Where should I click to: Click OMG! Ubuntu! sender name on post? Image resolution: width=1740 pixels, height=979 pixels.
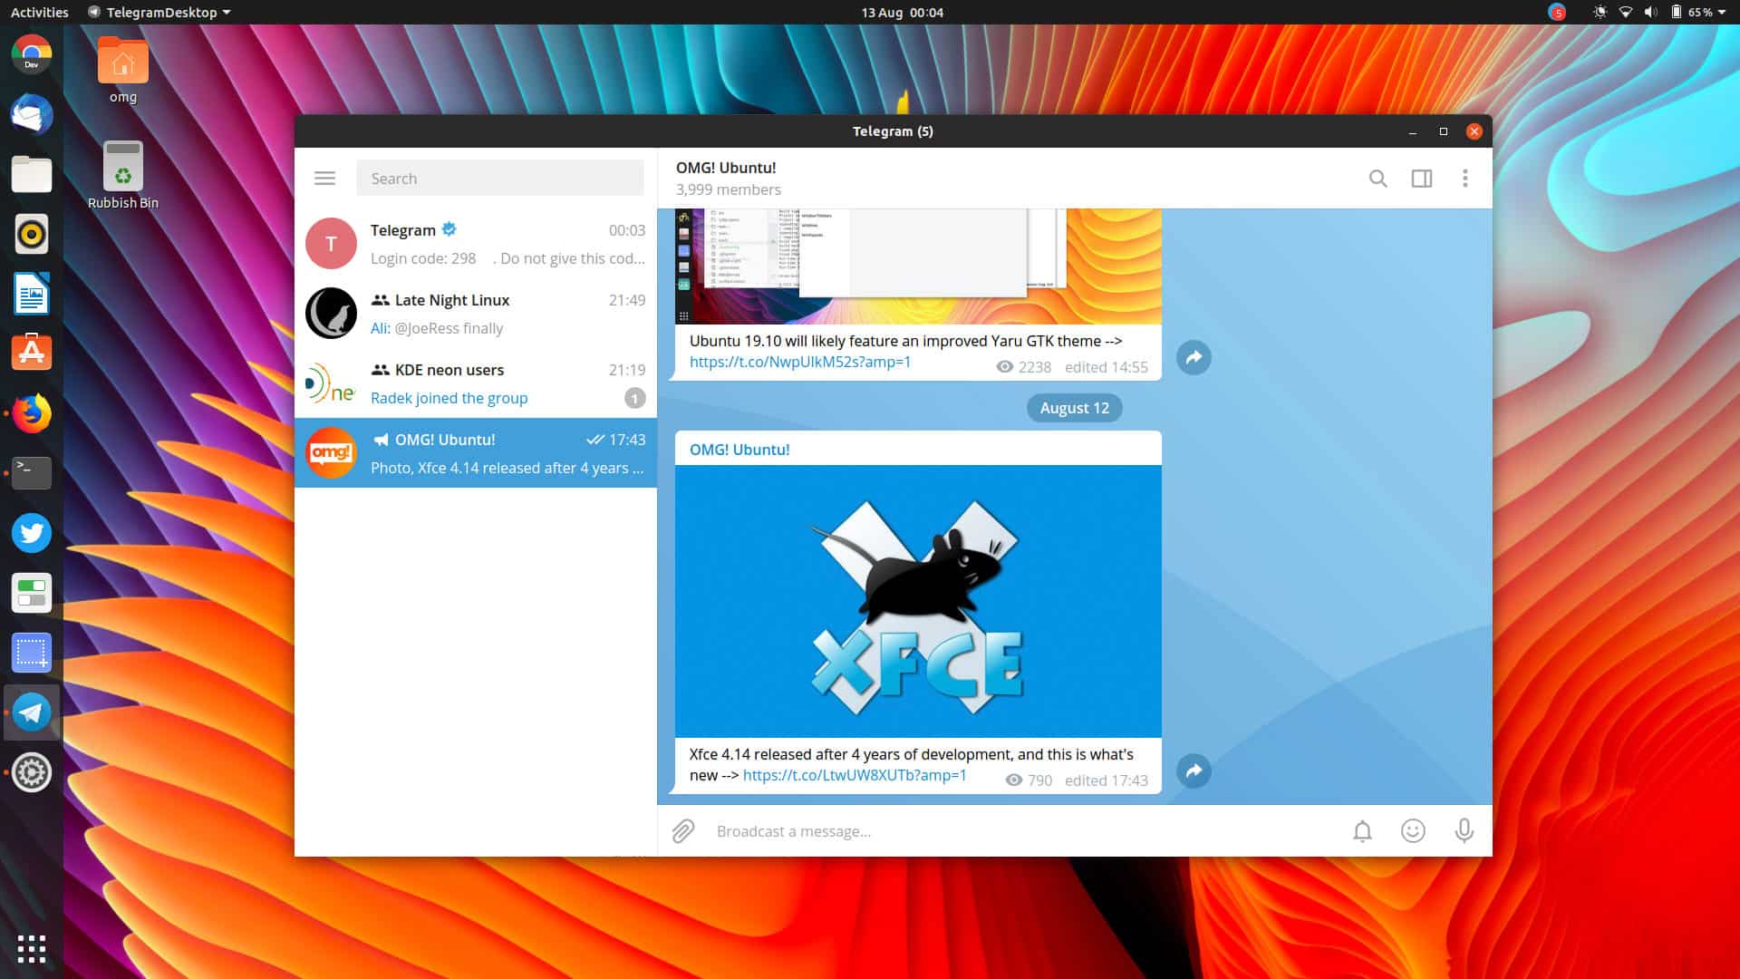pyautogui.click(x=739, y=450)
